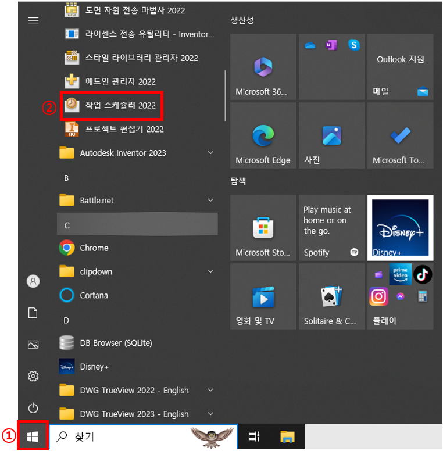Screen dimensions: 443x451
Task: Open Disney+ in the app list
Action: [137, 366]
